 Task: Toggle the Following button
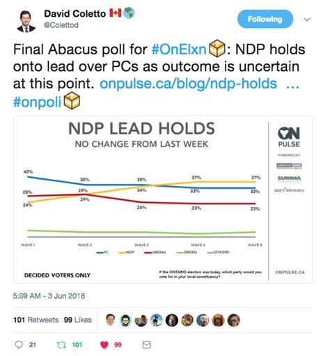coord(265,19)
